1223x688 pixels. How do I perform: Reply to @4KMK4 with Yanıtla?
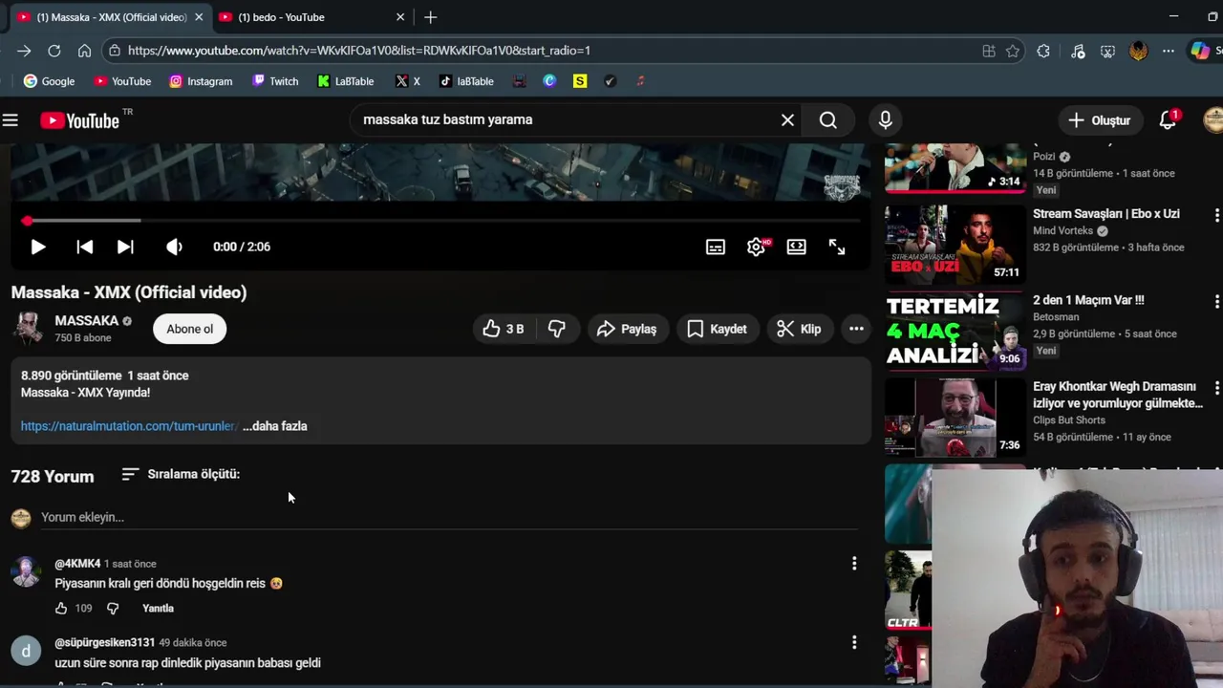coord(158,608)
